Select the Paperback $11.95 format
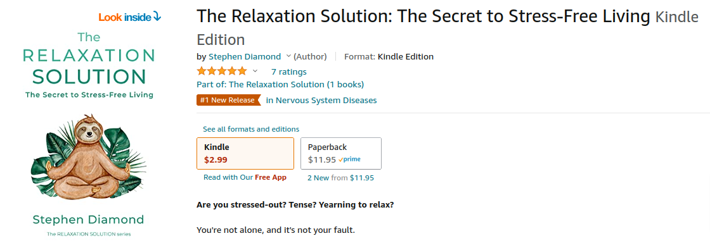Viewport: 710px width, 243px height. coord(341,153)
